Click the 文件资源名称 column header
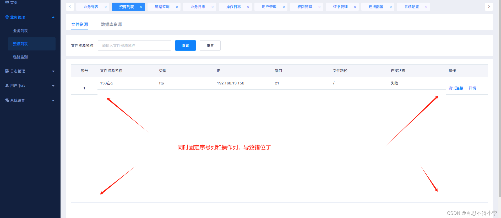The height and width of the screenshot is (218, 501). pos(111,71)
